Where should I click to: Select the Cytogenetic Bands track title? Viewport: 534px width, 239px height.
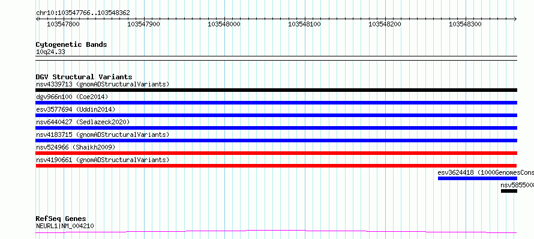coord(71,44)
